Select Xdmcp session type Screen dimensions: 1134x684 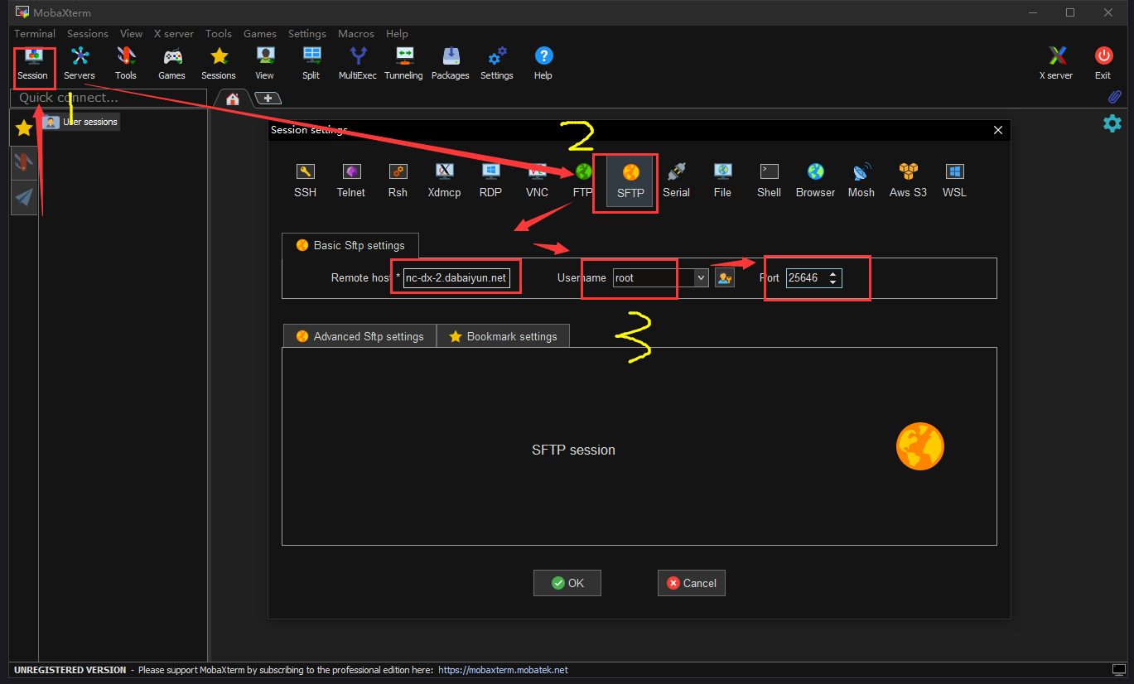[445, 180]
